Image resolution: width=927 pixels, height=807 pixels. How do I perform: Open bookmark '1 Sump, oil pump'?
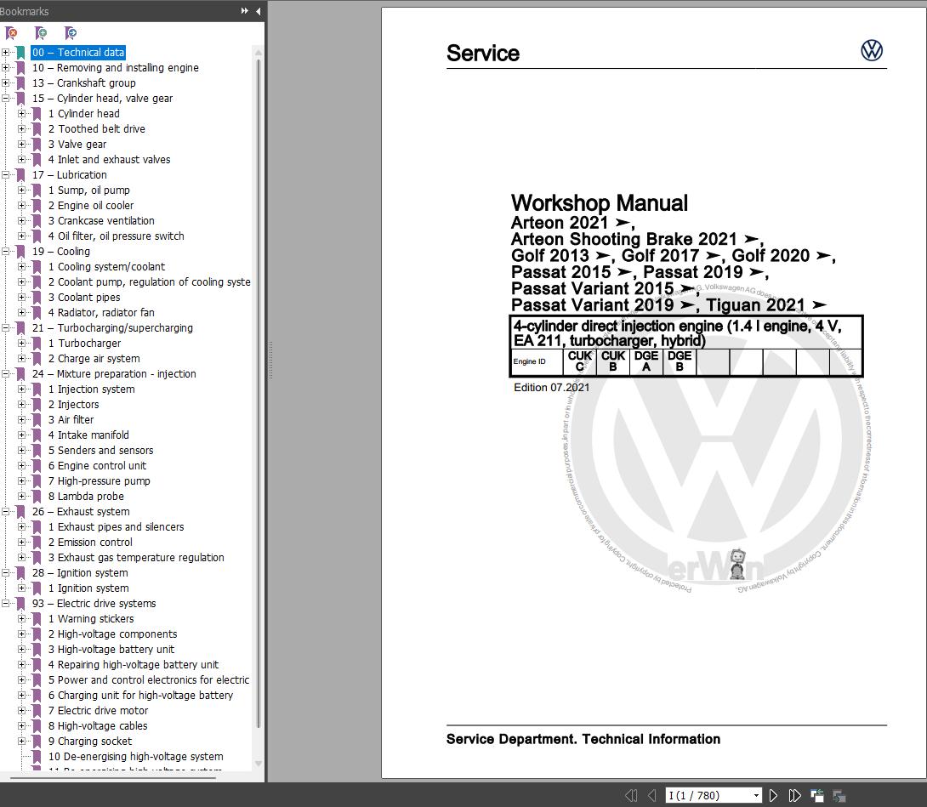(x=88, y=190)
